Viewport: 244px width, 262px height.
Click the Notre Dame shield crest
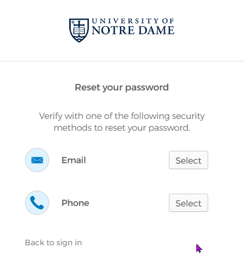coord(79,30)
